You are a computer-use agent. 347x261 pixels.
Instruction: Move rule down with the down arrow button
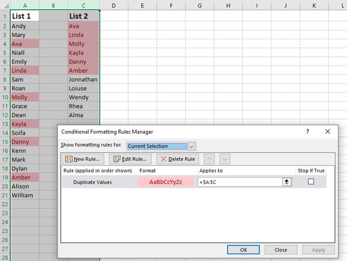pos(225,159)
